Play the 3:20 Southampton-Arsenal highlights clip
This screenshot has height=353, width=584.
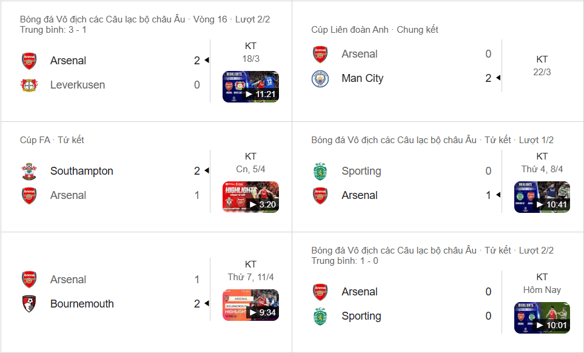250,196
